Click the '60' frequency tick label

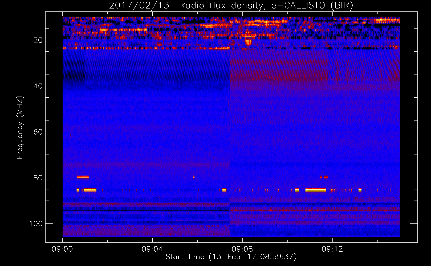point(38,132)
